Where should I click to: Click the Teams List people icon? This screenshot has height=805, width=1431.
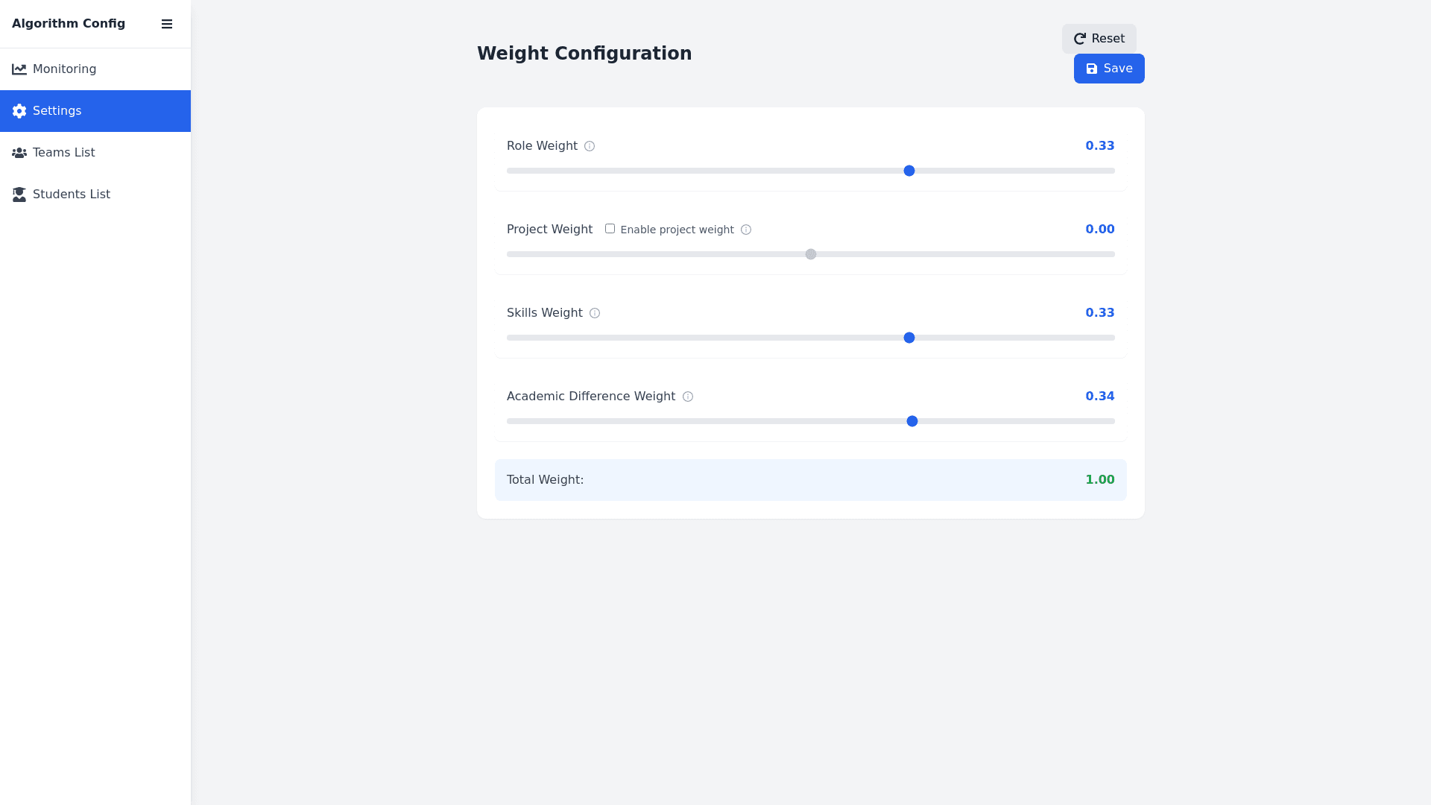(19, 153)
